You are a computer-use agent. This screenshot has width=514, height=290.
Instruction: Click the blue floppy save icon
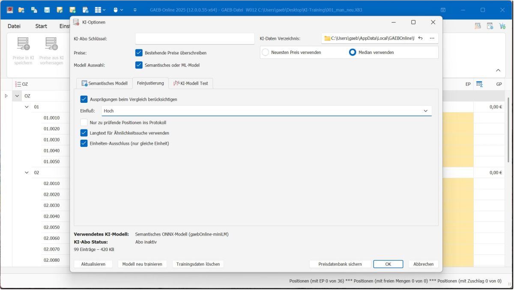47,9
